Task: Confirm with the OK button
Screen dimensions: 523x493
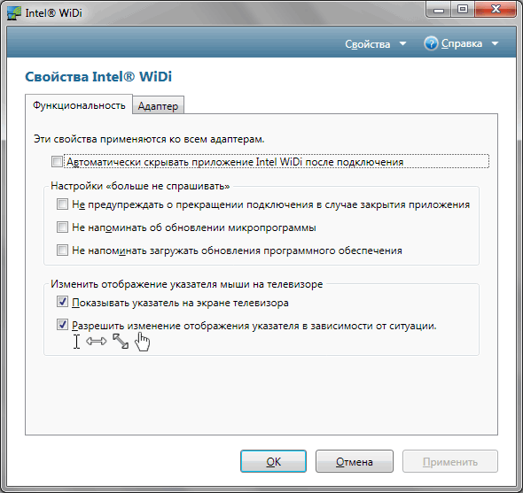Action: (x=274, y=461)
